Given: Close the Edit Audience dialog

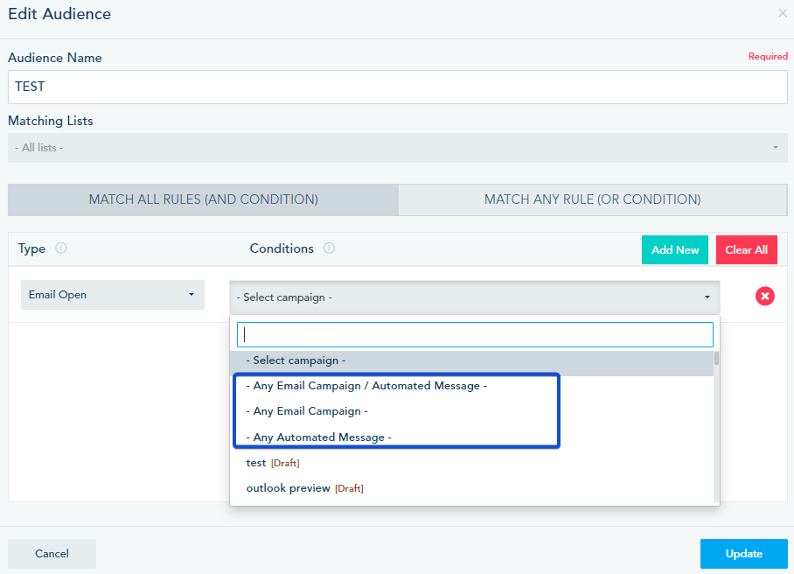Looking at the screenshot, I should pos(782,14).
